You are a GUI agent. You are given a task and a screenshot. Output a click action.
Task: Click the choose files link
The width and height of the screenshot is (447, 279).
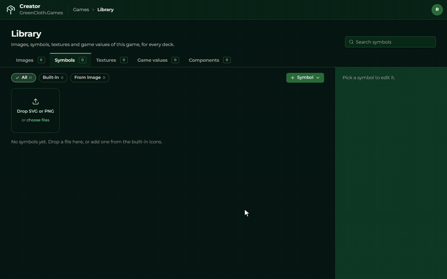[38, 120]
